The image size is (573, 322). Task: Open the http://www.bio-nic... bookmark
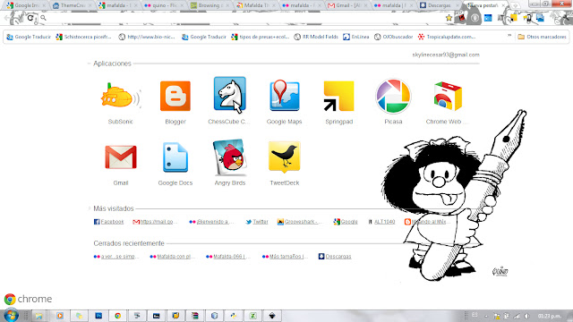tap(147, 37)
